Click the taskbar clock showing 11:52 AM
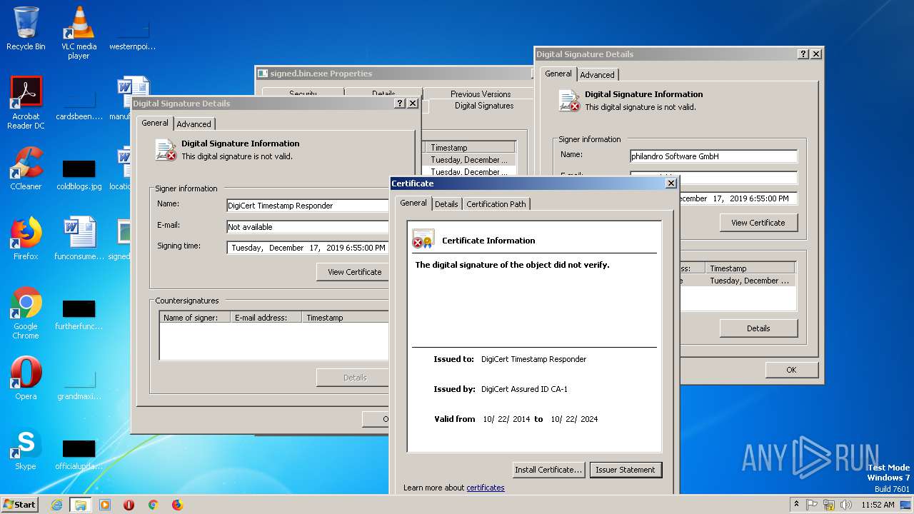This screenshot has width=914, height=514. point(878,505)
